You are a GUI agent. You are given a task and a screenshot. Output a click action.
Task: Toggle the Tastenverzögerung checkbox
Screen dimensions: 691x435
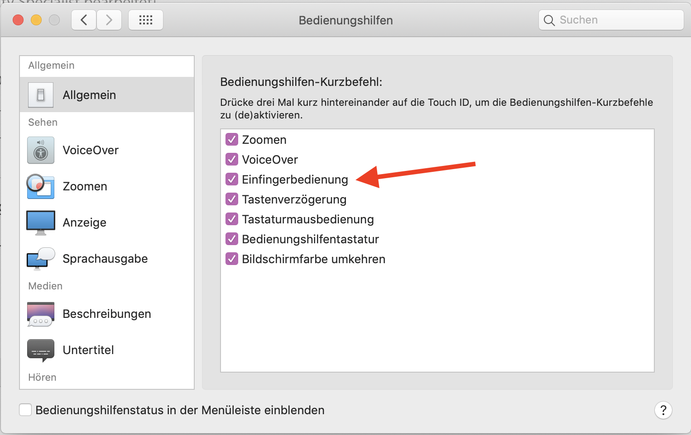click(x=232, y=199)
